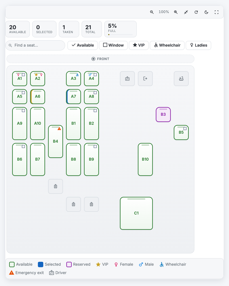Click the male symbol on seat A4
The width and height of the screenshot is (229, 286).
[90, 75]
